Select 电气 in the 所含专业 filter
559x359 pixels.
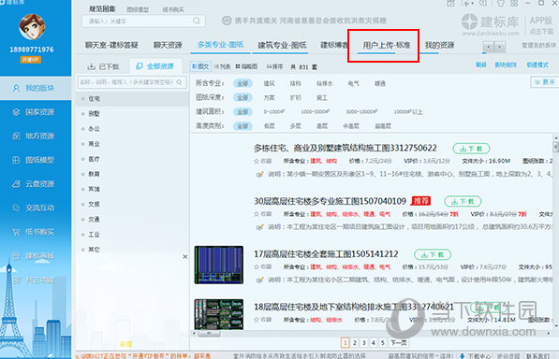click(x=353, y=83)
